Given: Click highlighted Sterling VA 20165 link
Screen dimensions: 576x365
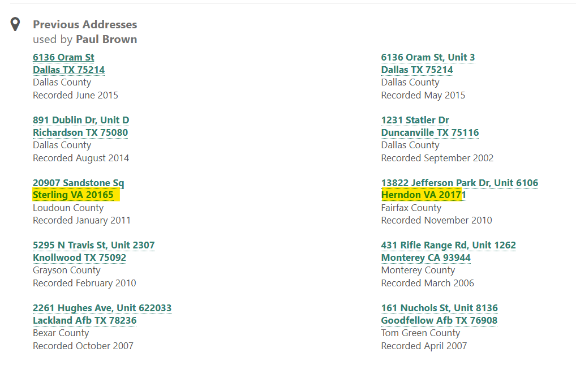Looking at the screenshot, I should (x=73, y=195).
